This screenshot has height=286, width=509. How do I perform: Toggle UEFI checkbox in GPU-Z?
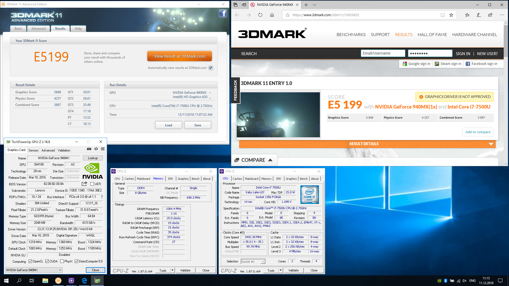point(92,184)
